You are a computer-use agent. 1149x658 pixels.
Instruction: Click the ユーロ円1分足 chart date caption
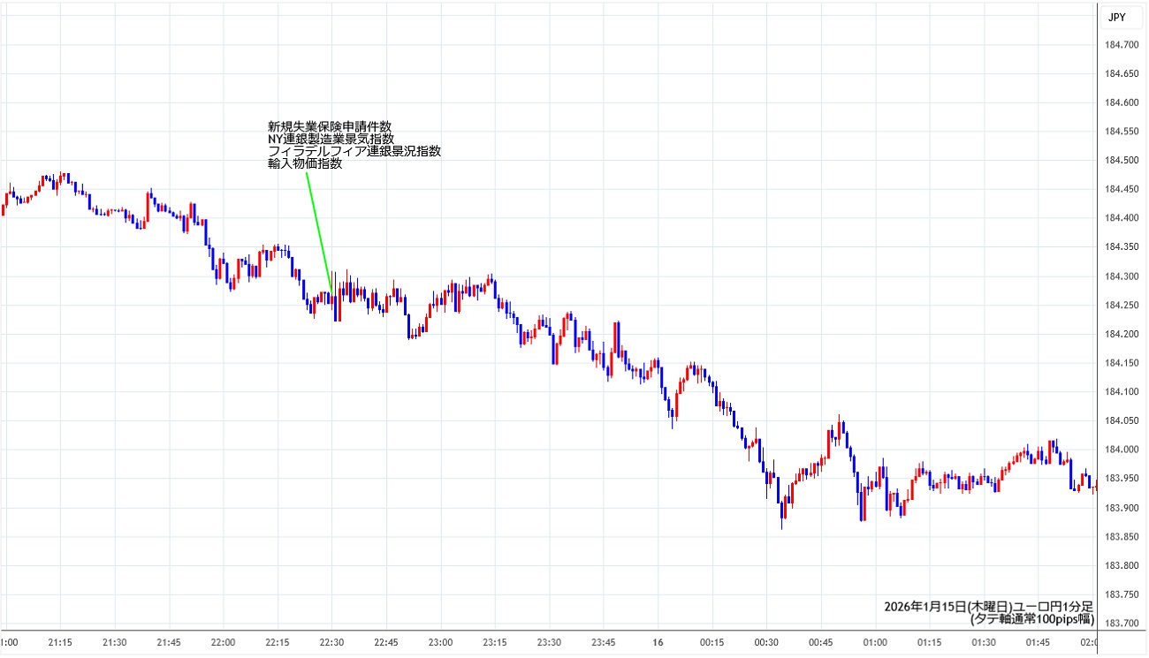tap(988, 607)
